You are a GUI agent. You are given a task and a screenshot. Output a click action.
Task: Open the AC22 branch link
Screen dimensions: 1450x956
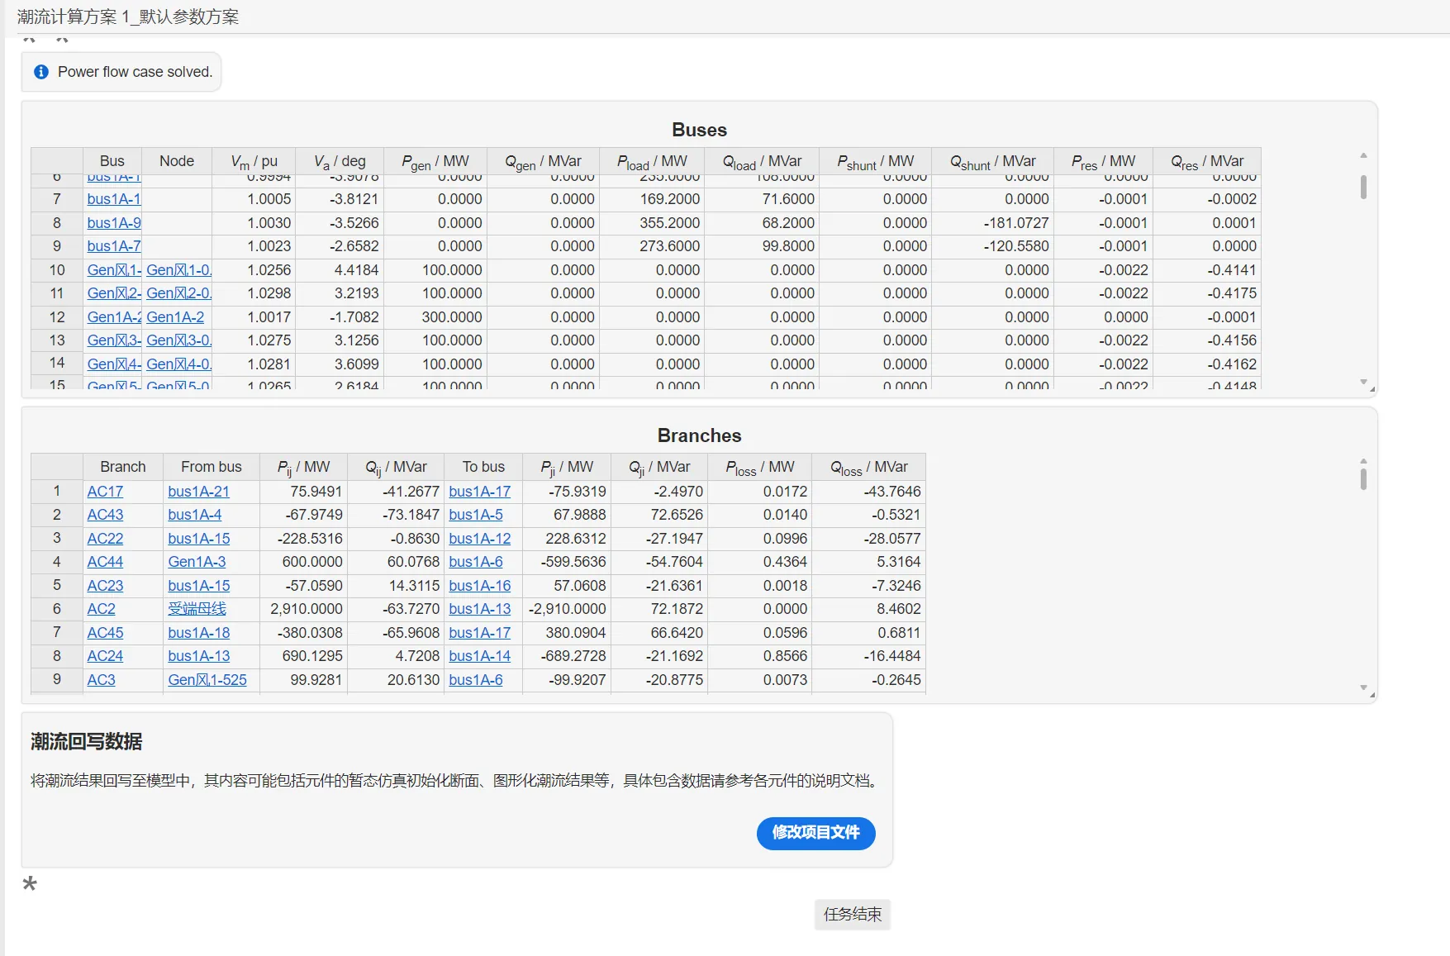click(105, 539)
